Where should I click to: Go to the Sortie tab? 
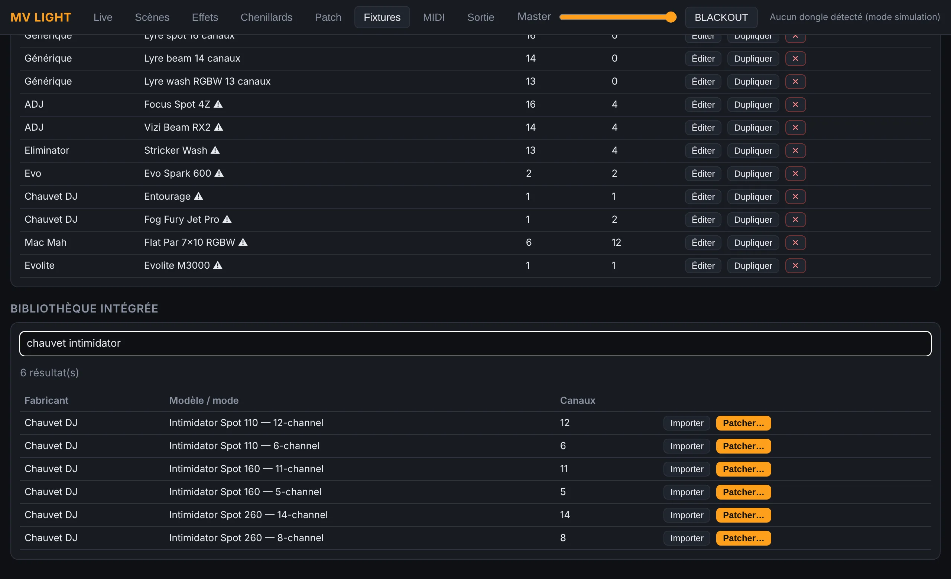(481, 17)
